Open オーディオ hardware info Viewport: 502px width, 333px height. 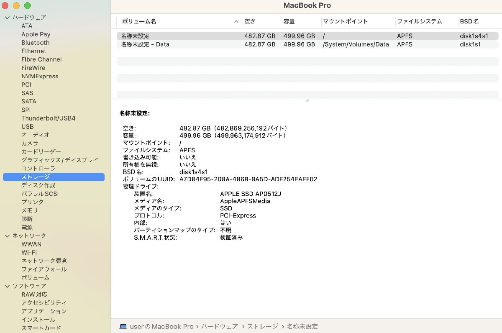click(x=36, y=135)
